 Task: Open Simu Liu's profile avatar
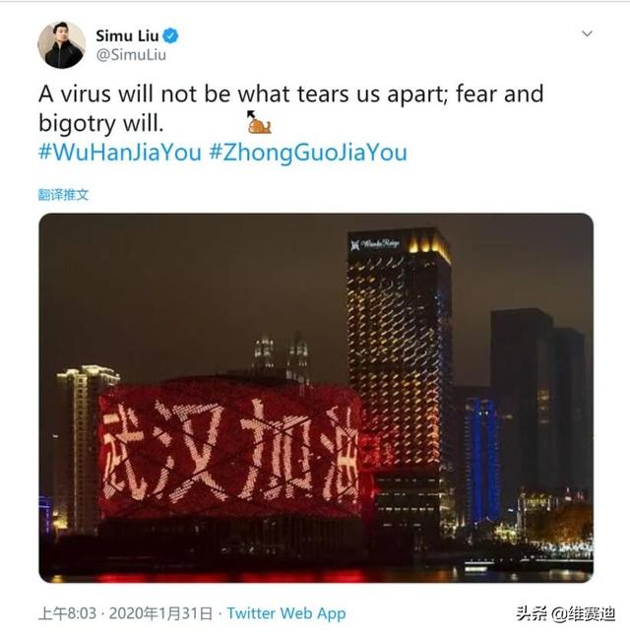click(x=62, y=45)
